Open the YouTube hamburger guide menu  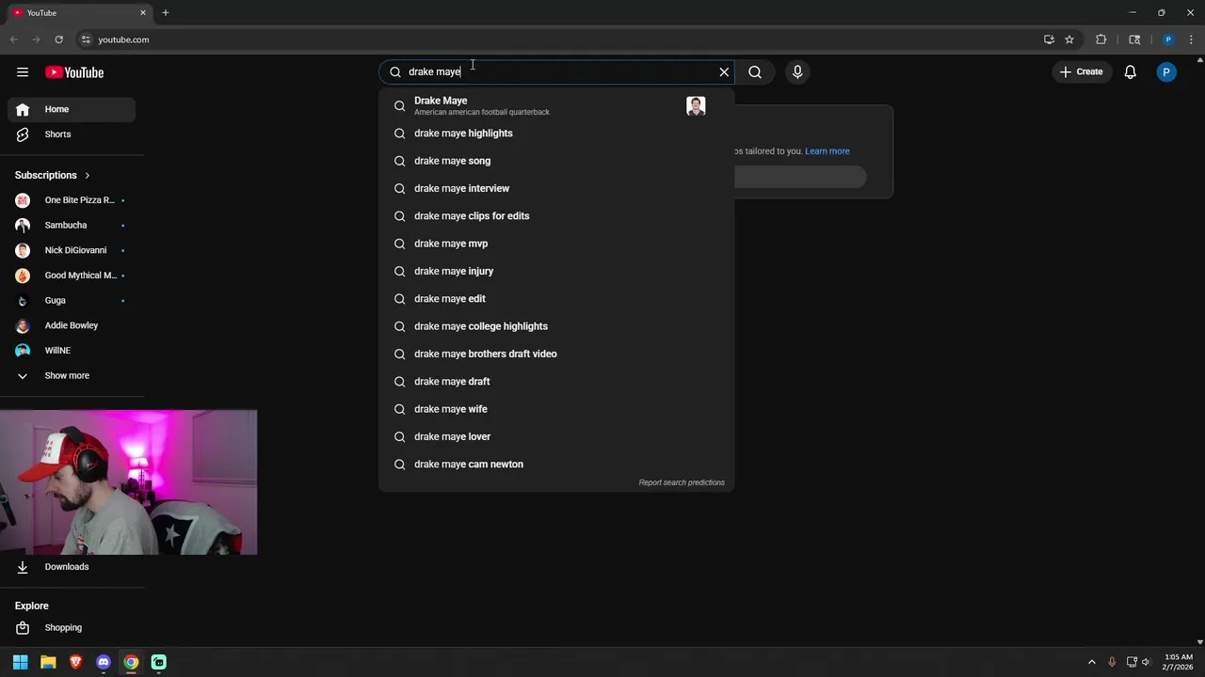pos(23,72)
